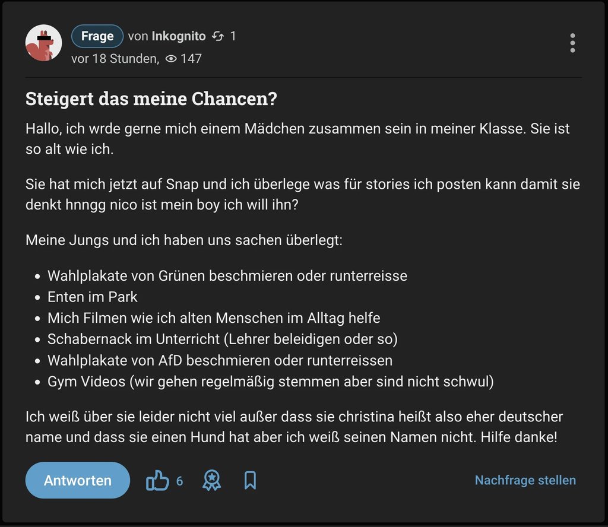Click the repost arrows icon

[x=218, y=37]
